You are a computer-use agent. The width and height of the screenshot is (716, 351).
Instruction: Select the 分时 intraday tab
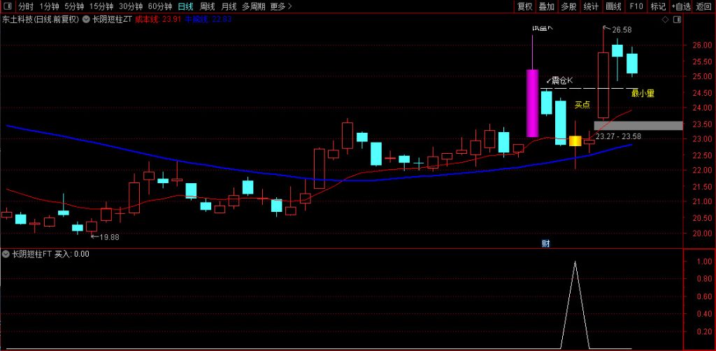point(26,6)
